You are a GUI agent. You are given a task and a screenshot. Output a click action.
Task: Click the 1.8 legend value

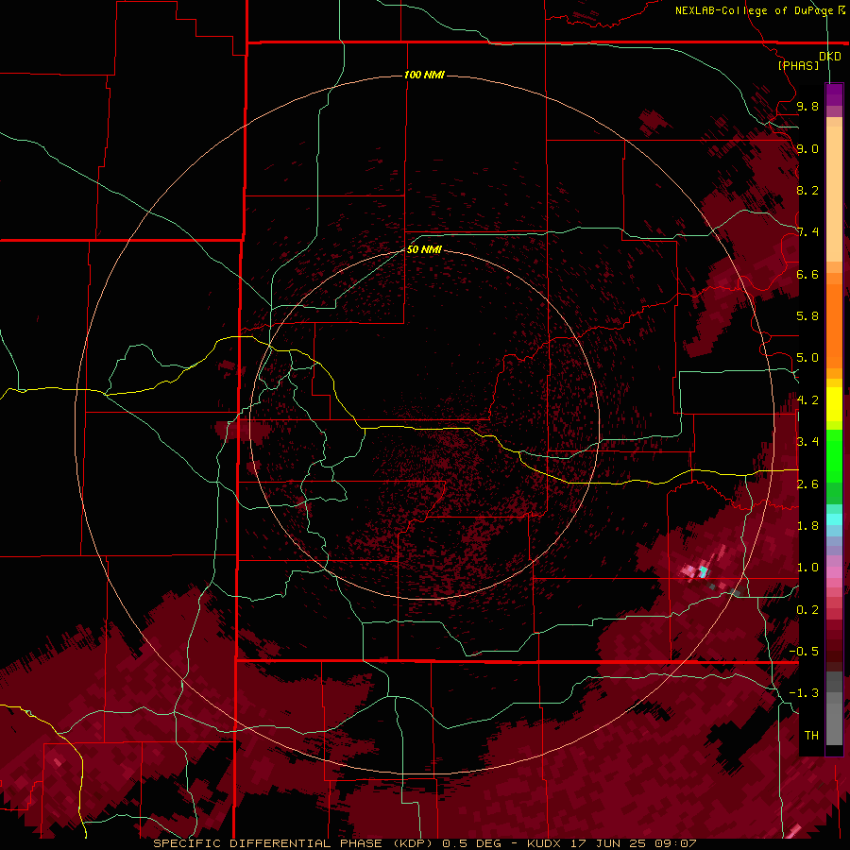pyautogui.click(x=807, y=526)
